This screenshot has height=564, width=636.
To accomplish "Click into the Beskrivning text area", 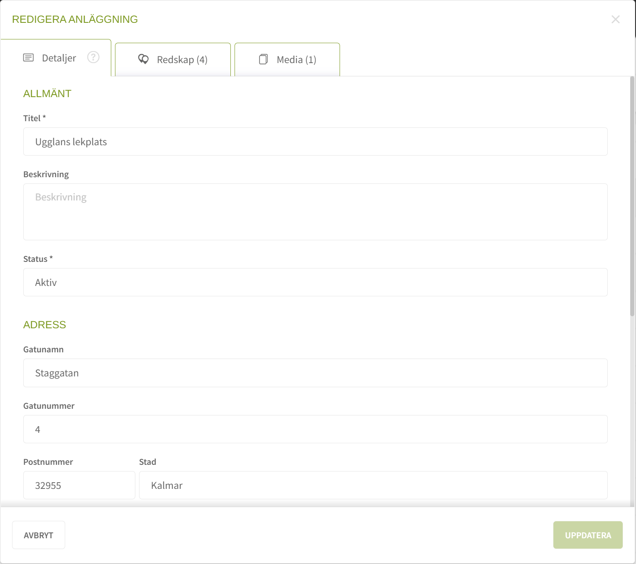I will [x=315, y=212].
